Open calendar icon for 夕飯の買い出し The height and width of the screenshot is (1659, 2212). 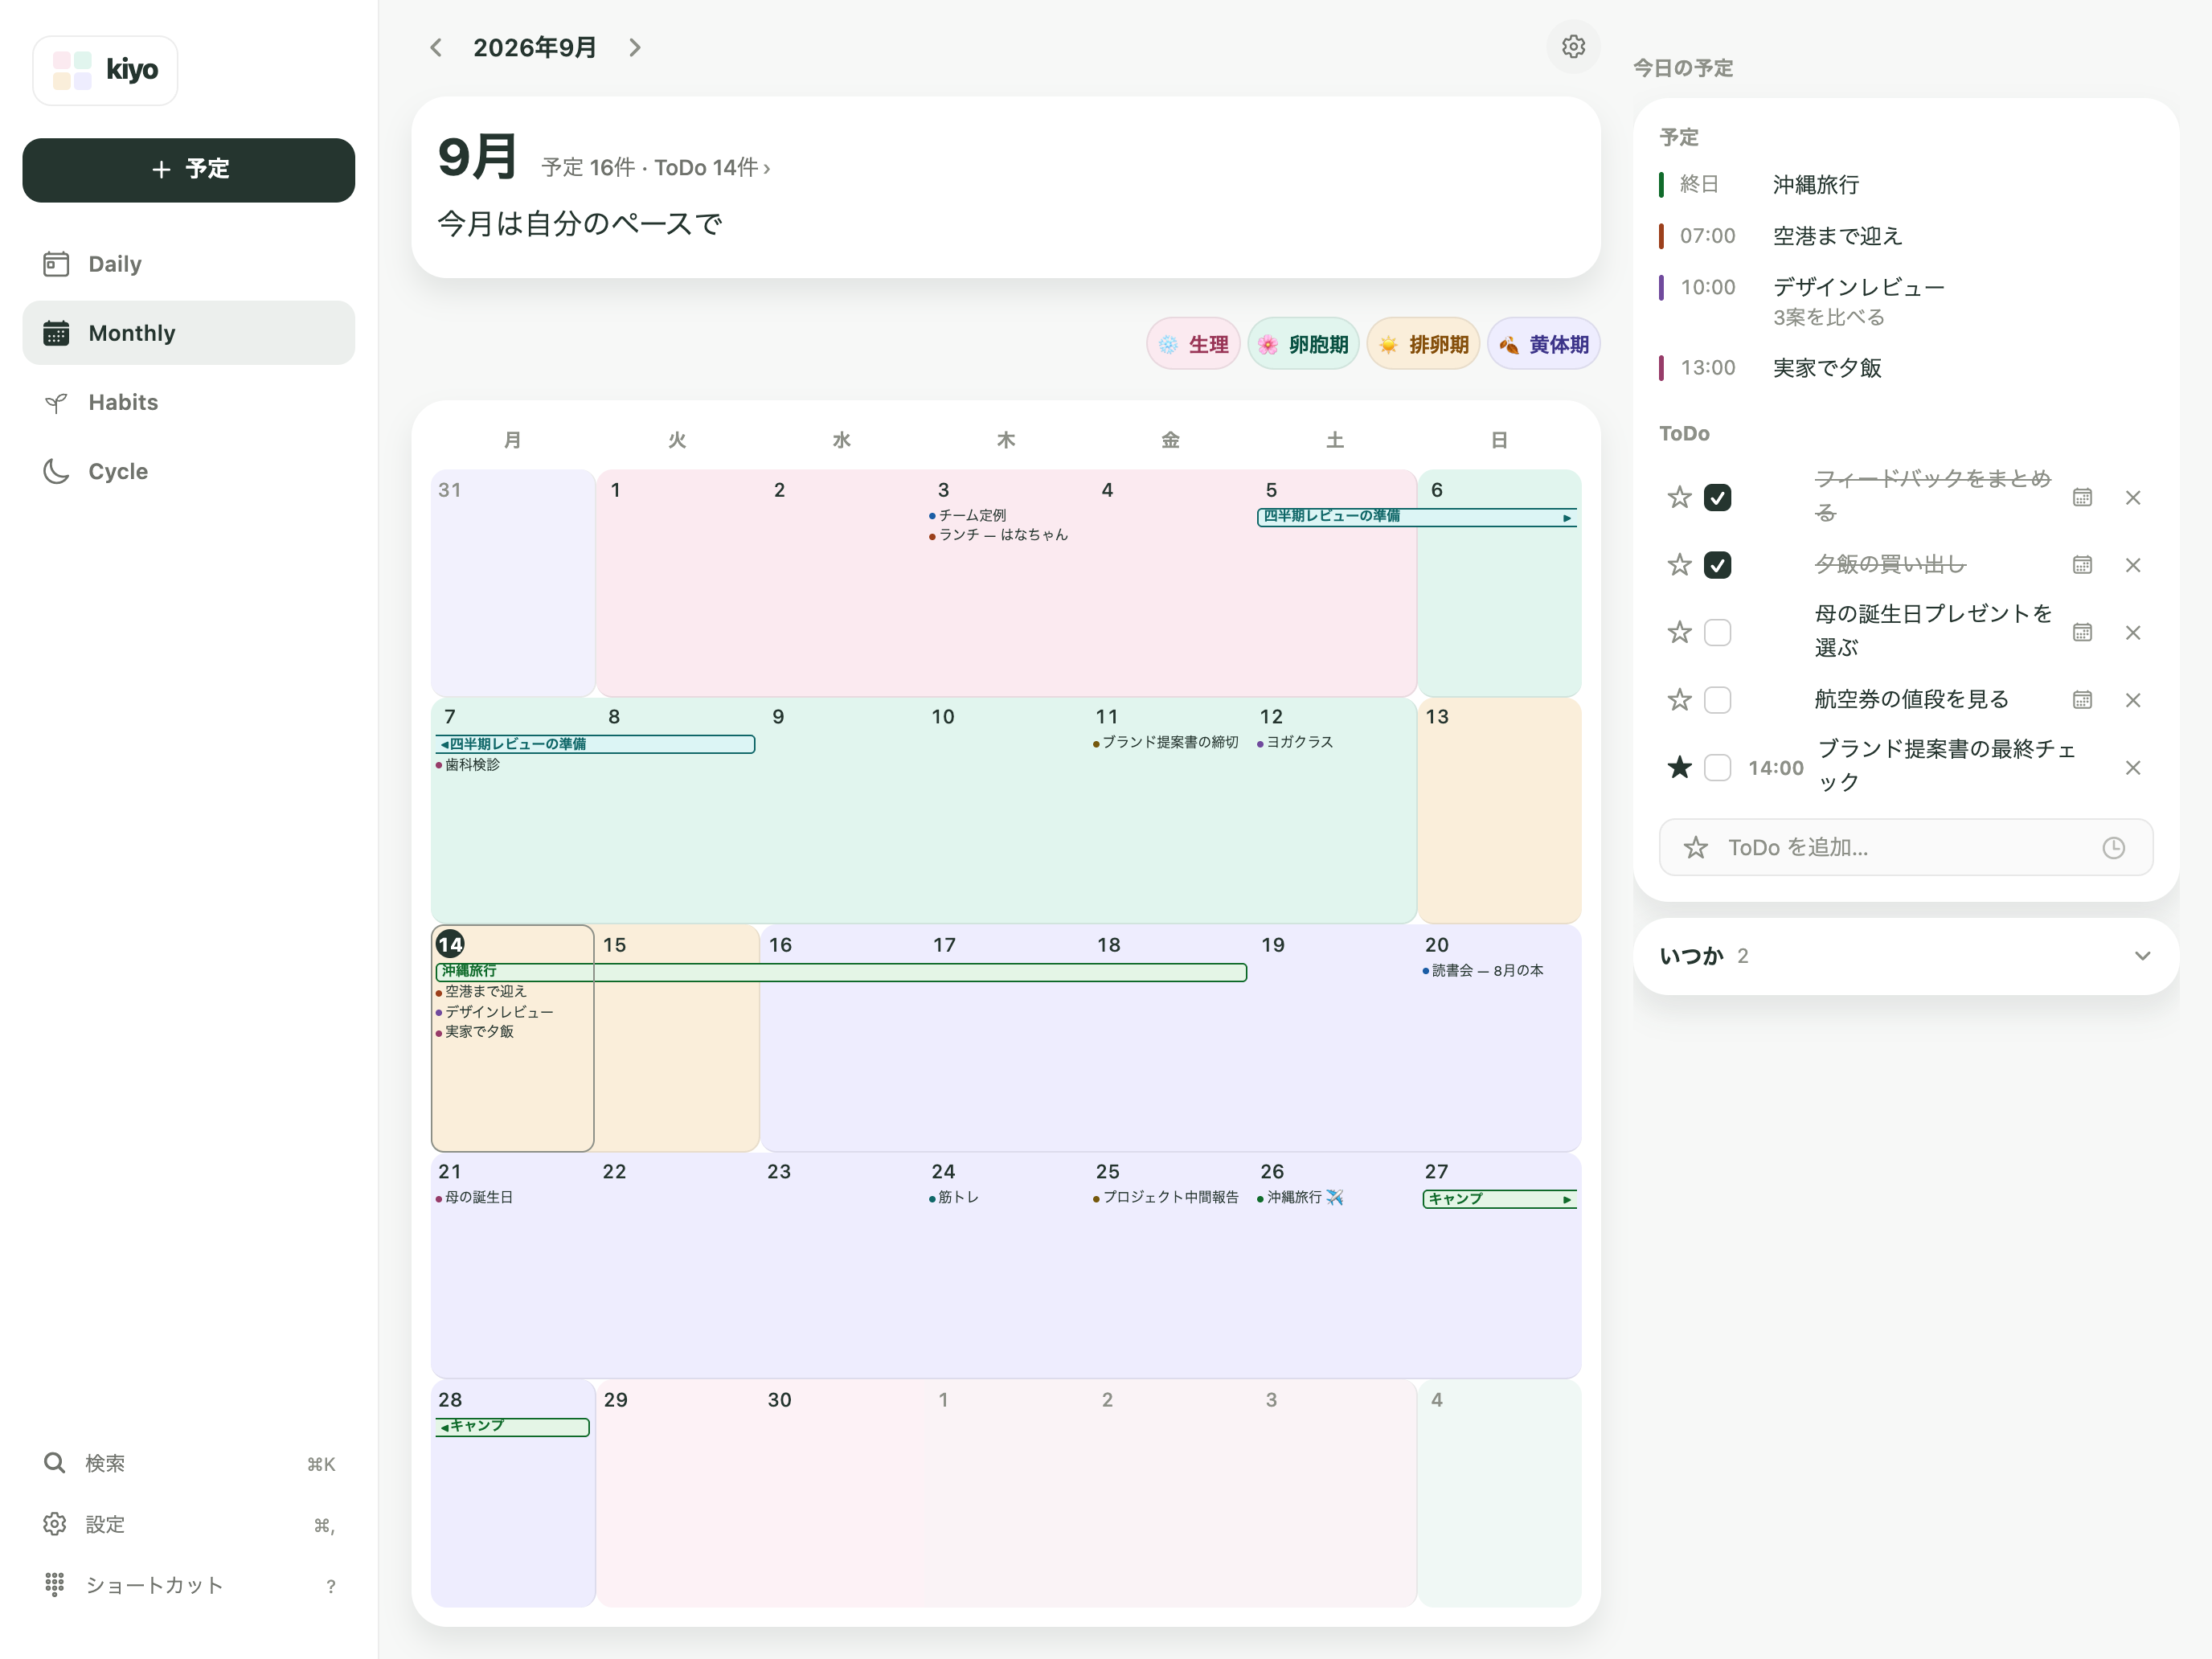2082,565
